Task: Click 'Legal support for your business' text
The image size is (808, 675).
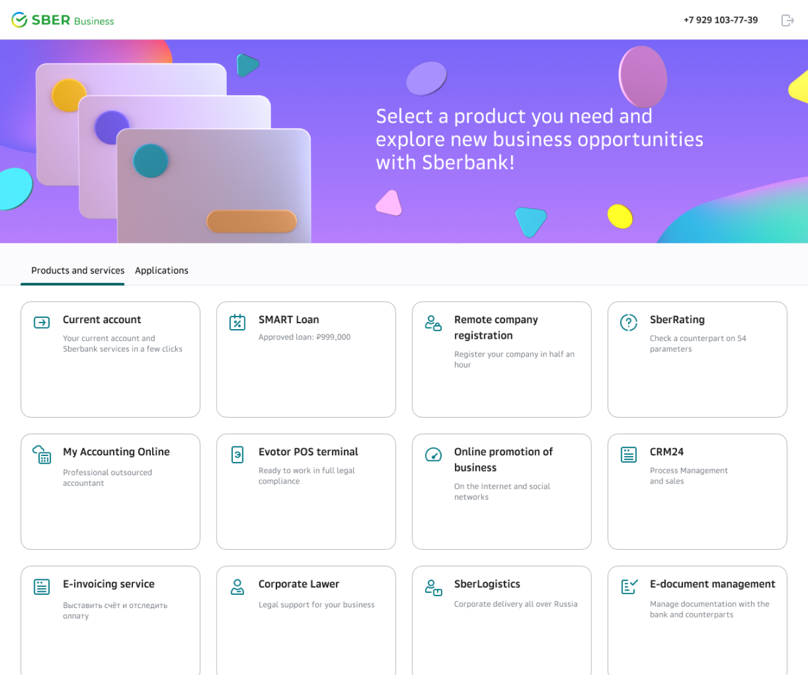Action: point(317,604)
